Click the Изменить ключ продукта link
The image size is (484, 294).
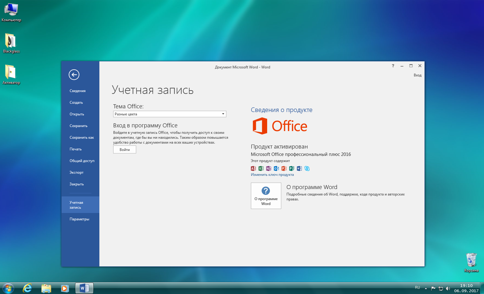click(272, 175)
